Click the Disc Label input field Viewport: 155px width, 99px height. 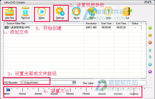(x=122, y=83)
